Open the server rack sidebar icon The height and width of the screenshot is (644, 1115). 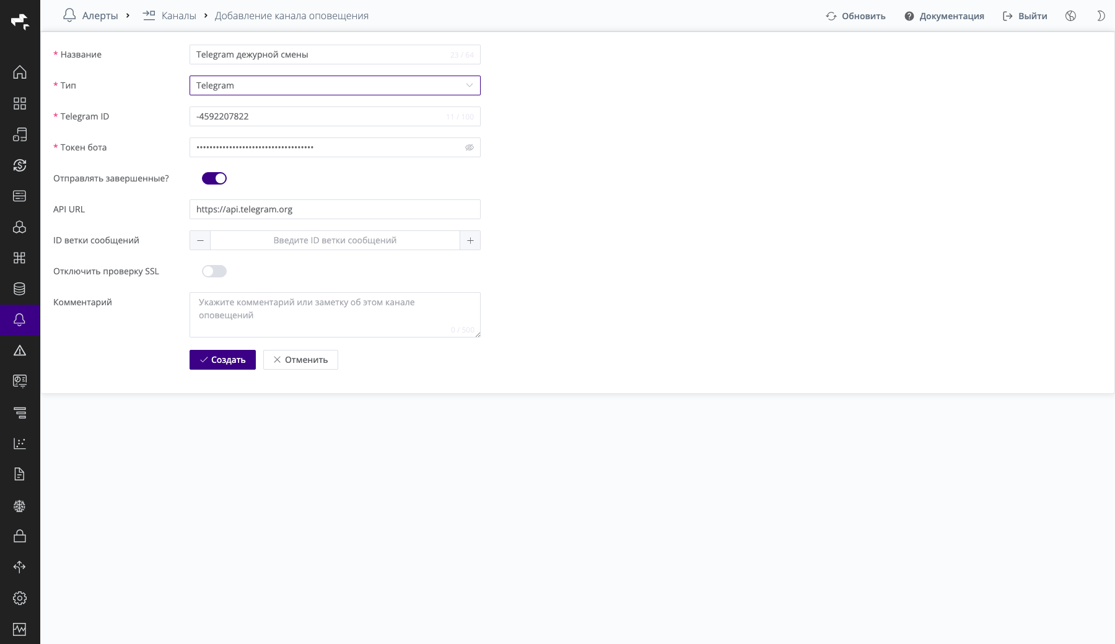pyautogui.click(x=20, y=196)
